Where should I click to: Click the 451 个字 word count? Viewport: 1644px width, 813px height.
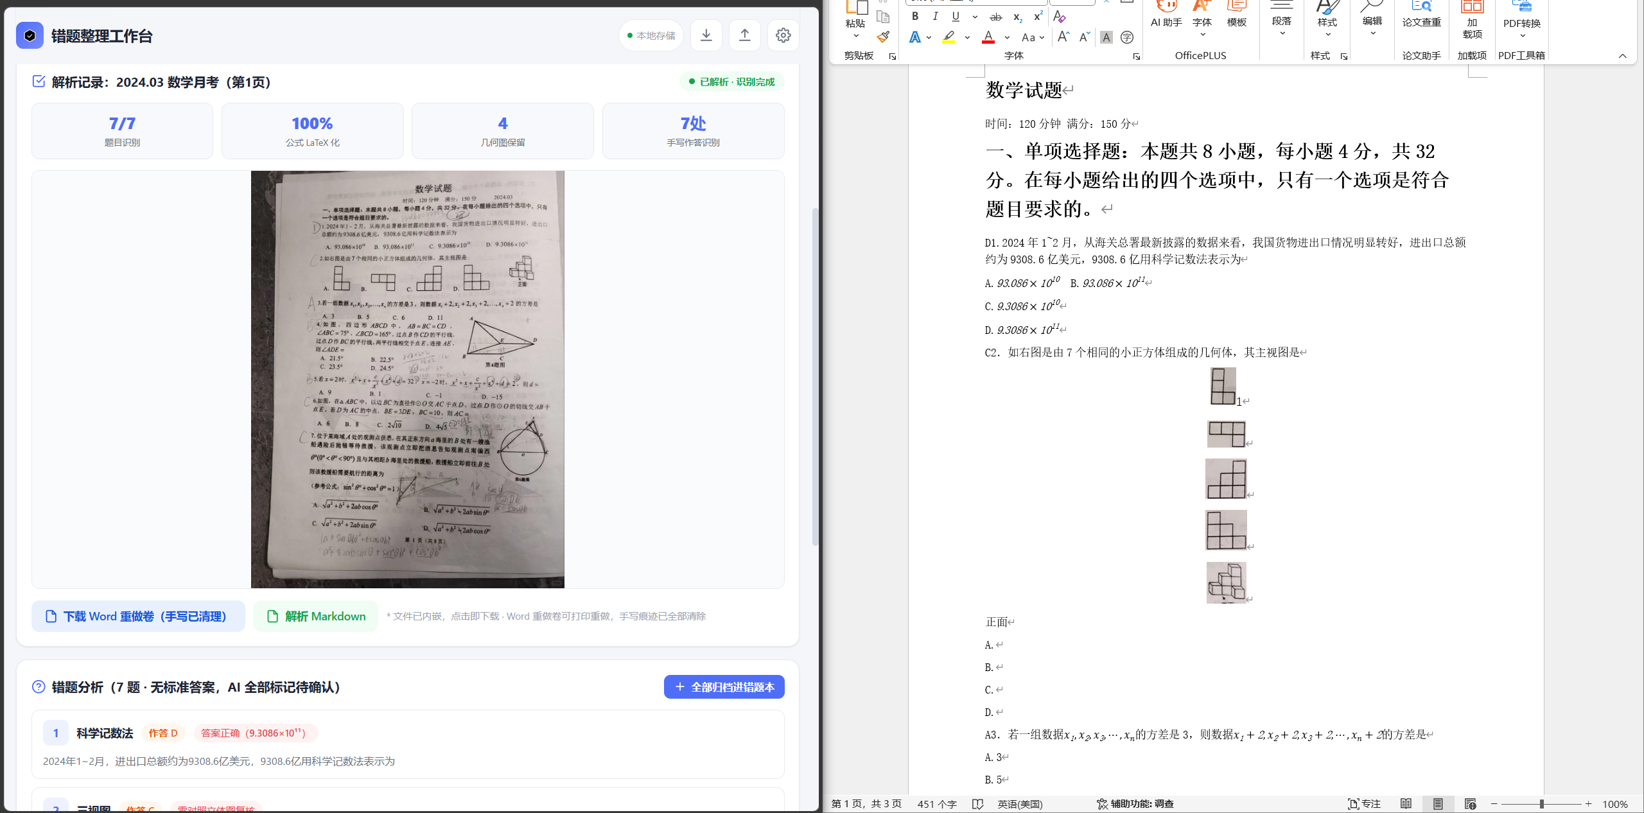pyautogui.click(x=937, y=804)
